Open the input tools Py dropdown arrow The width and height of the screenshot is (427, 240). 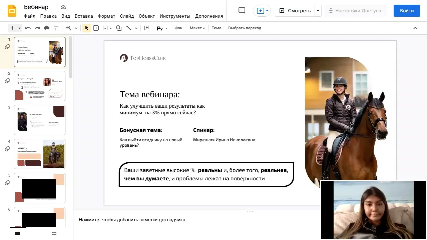tap(166, 28)
